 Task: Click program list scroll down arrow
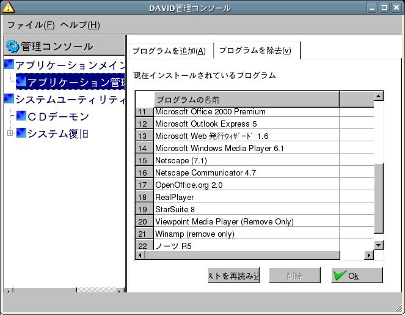point(378,245)
